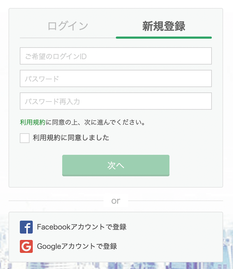Focus the パスワード input field
233x269 pixels.
(116, 78)
